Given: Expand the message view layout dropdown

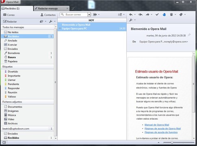Looking at the screenshot, I should click(x=96, y=15).
